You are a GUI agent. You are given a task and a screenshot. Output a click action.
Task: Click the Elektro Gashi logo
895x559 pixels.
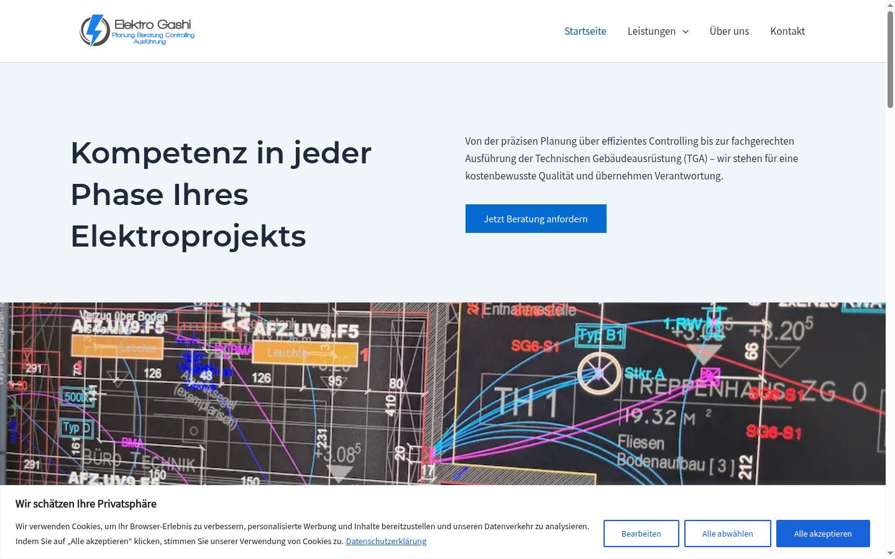[x=137, y=31]
